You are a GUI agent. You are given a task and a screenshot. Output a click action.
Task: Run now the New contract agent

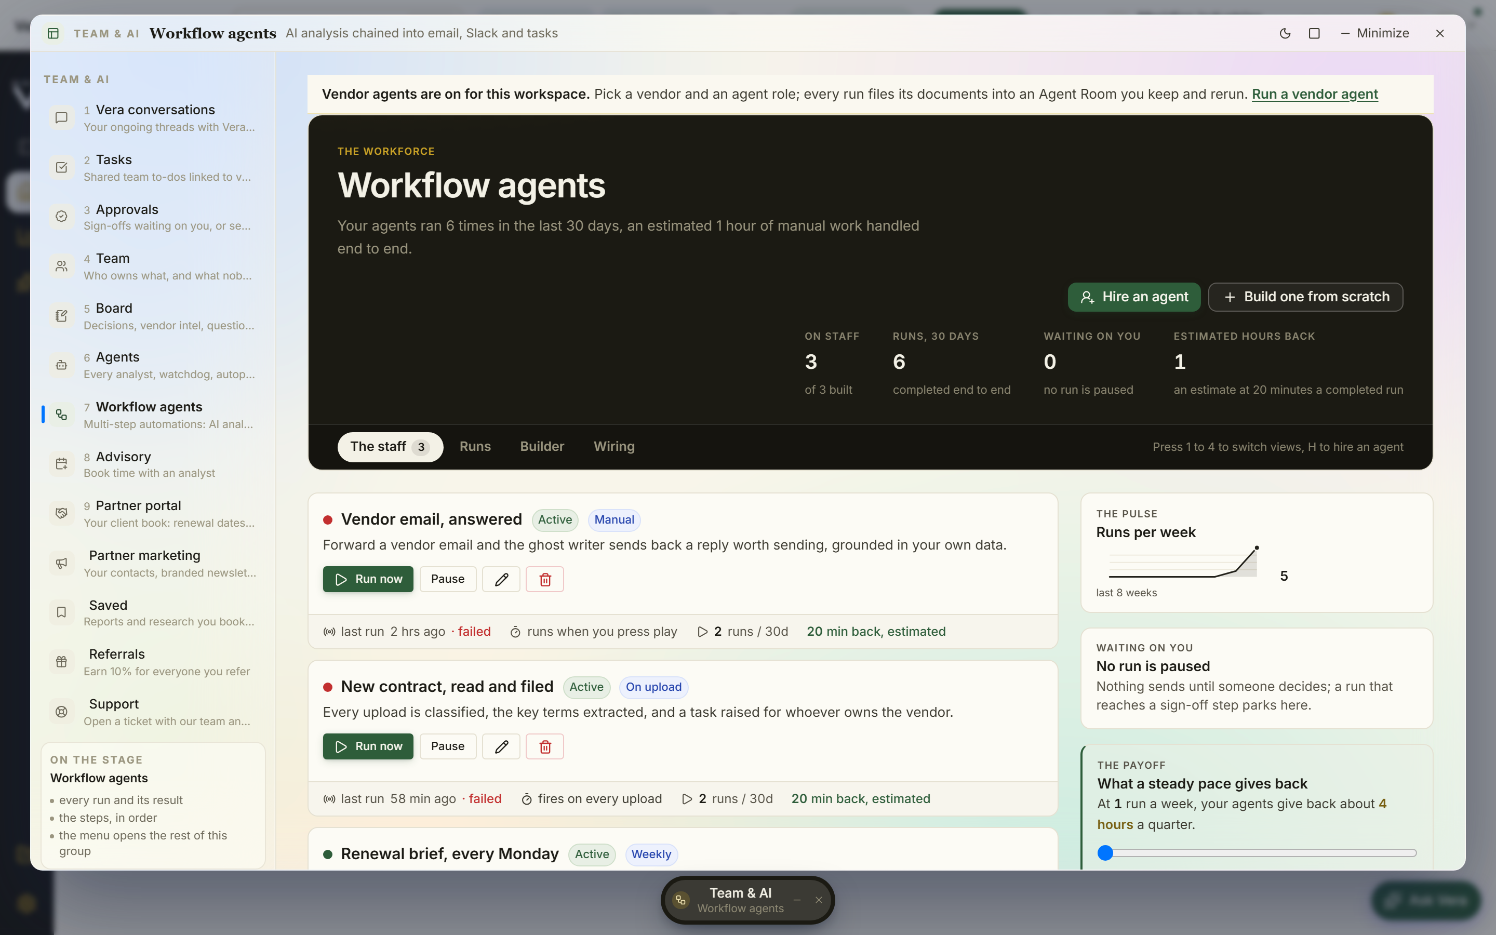coord(368,746)
